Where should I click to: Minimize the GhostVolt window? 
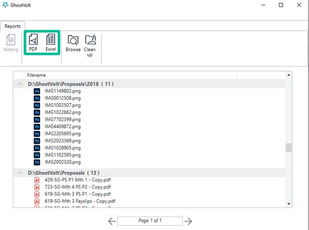click(263, 5)
